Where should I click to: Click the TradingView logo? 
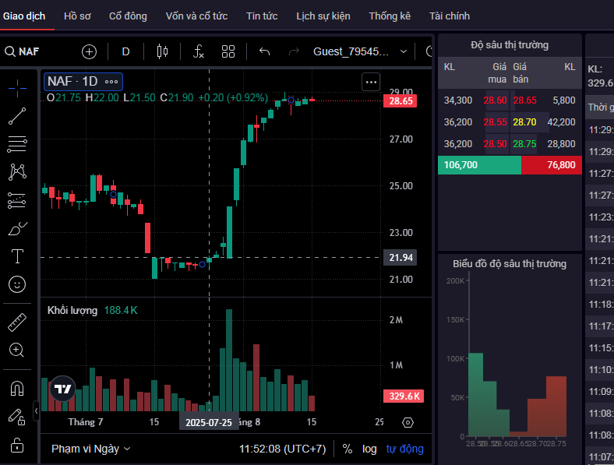click(62, 389)
